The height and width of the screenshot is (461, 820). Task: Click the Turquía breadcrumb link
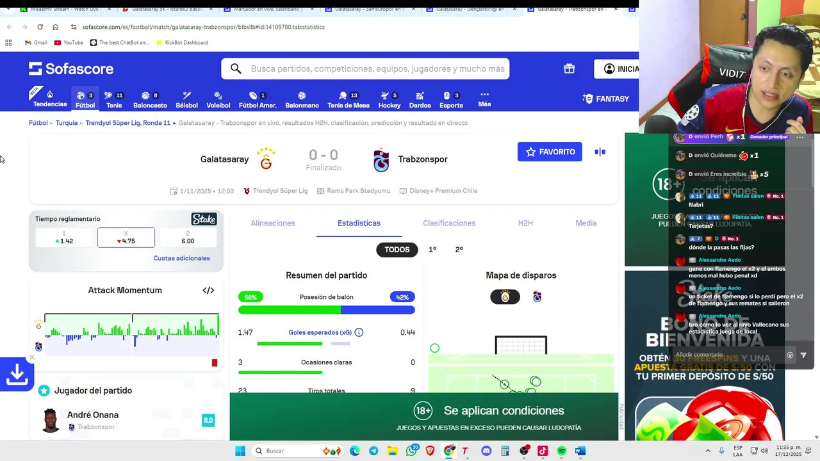tap(67, 123)
